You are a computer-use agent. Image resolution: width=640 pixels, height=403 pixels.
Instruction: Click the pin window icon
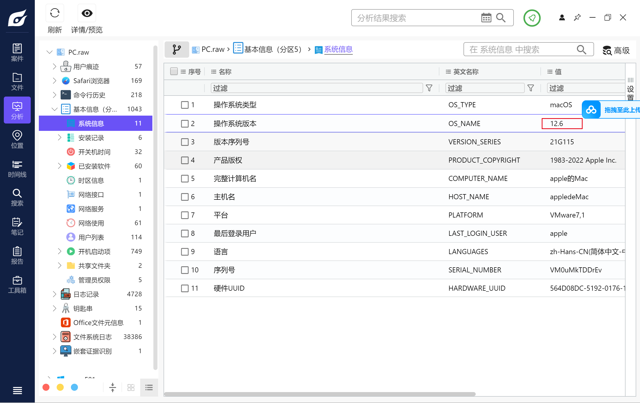(x=577, y=18)
